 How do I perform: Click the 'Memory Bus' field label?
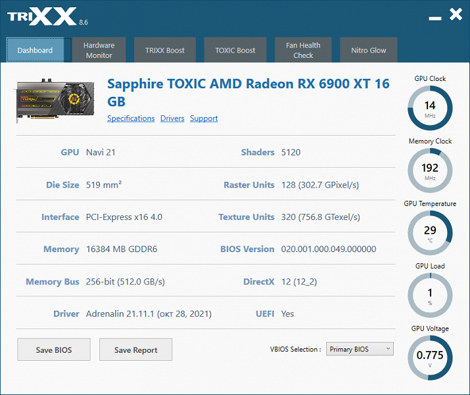click(53, 282)
